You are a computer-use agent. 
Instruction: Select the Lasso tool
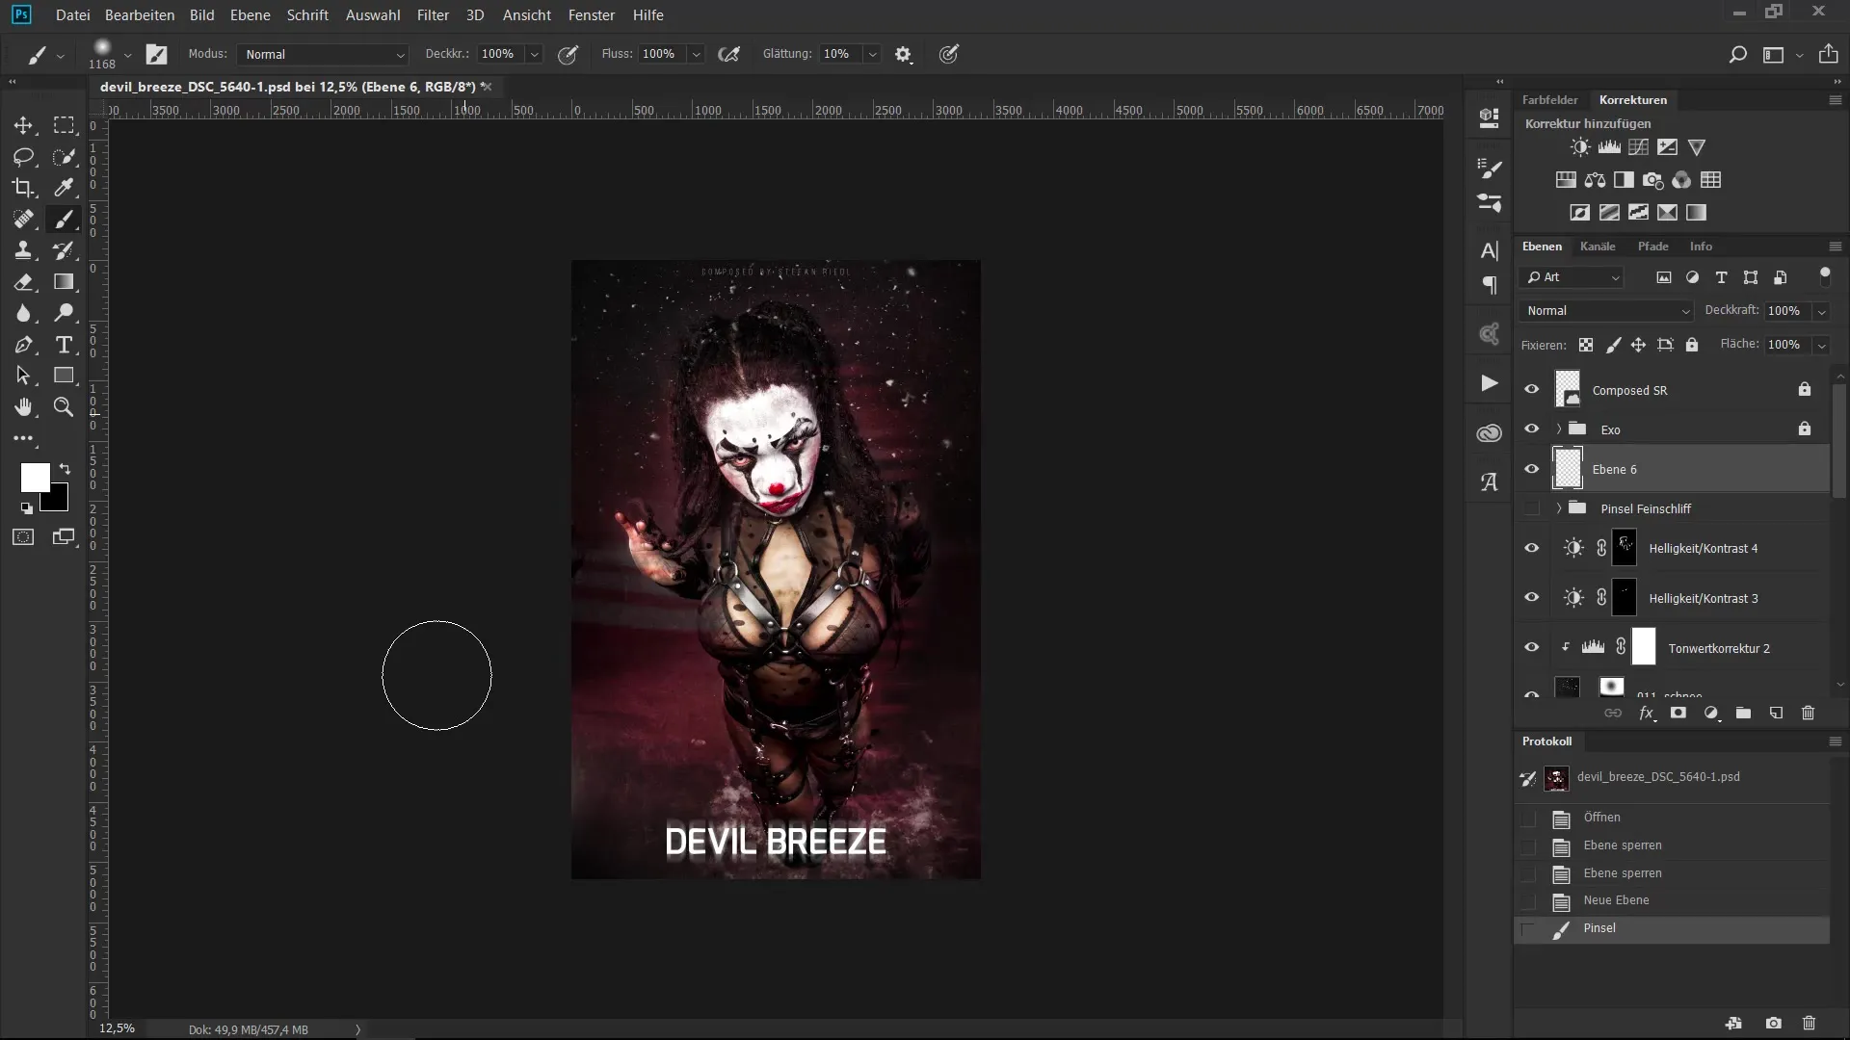[x=23, y=157]
